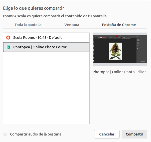
Task: Click the right panel column inside the preview thumbnail
Action: click(x=142, y=49)
